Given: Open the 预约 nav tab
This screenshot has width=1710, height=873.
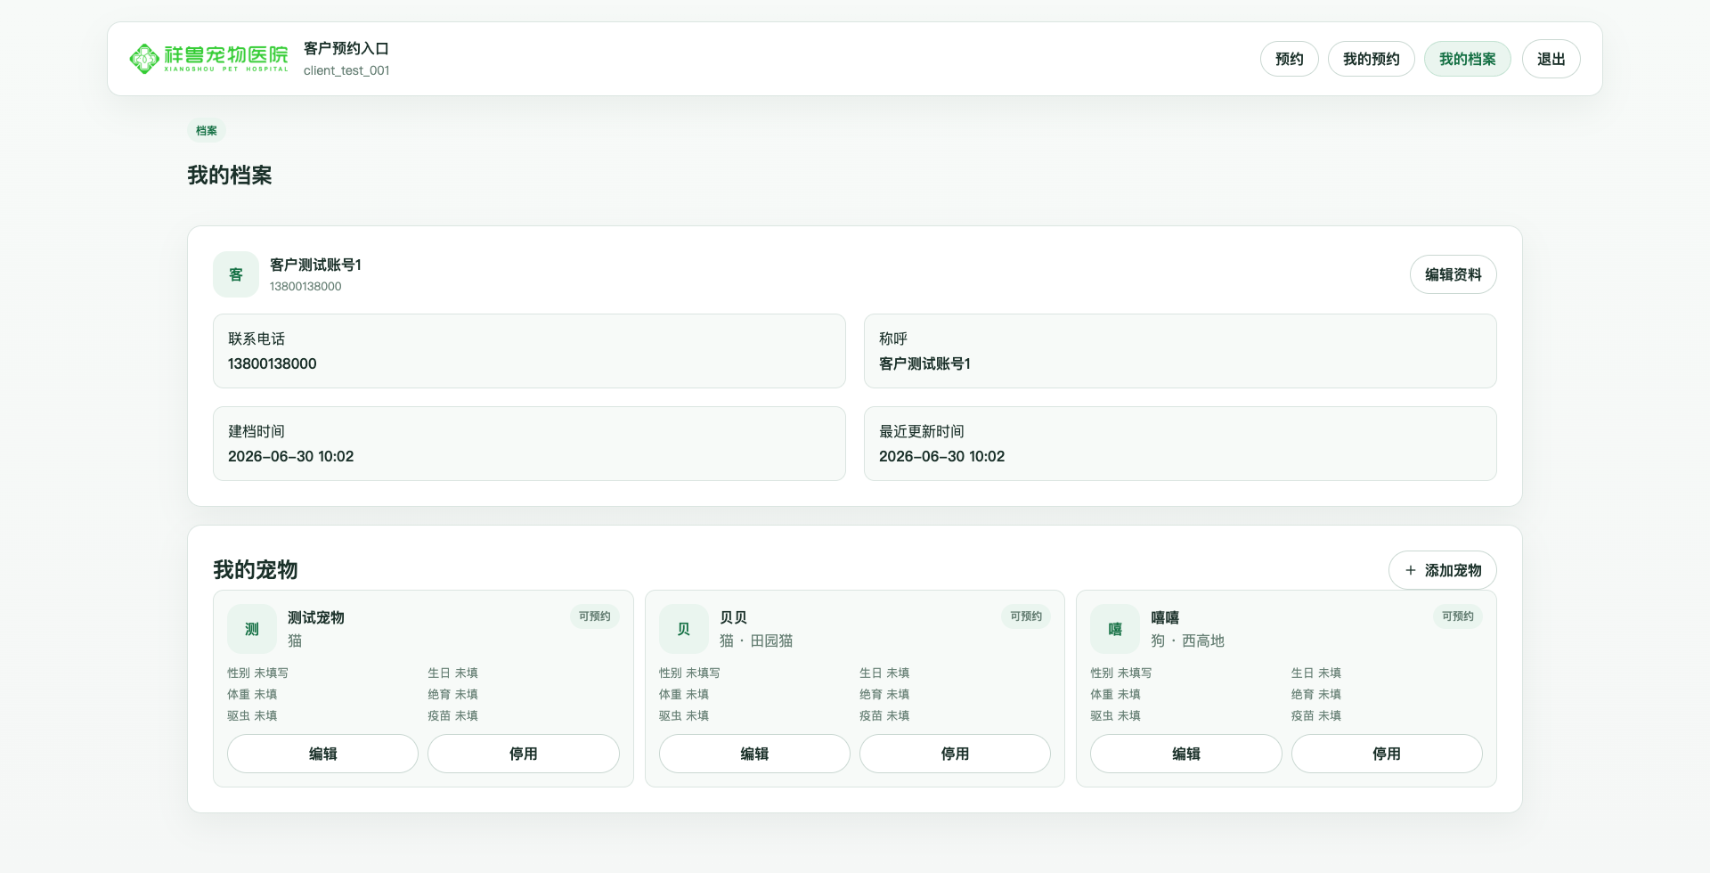Looking at the screenshot, I should pyautogui.click(x=1290, y=59).
